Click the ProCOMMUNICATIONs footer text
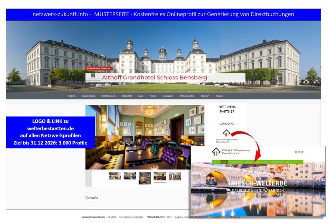The width and height of the screenshot is (328, 223). pos(159,217)
